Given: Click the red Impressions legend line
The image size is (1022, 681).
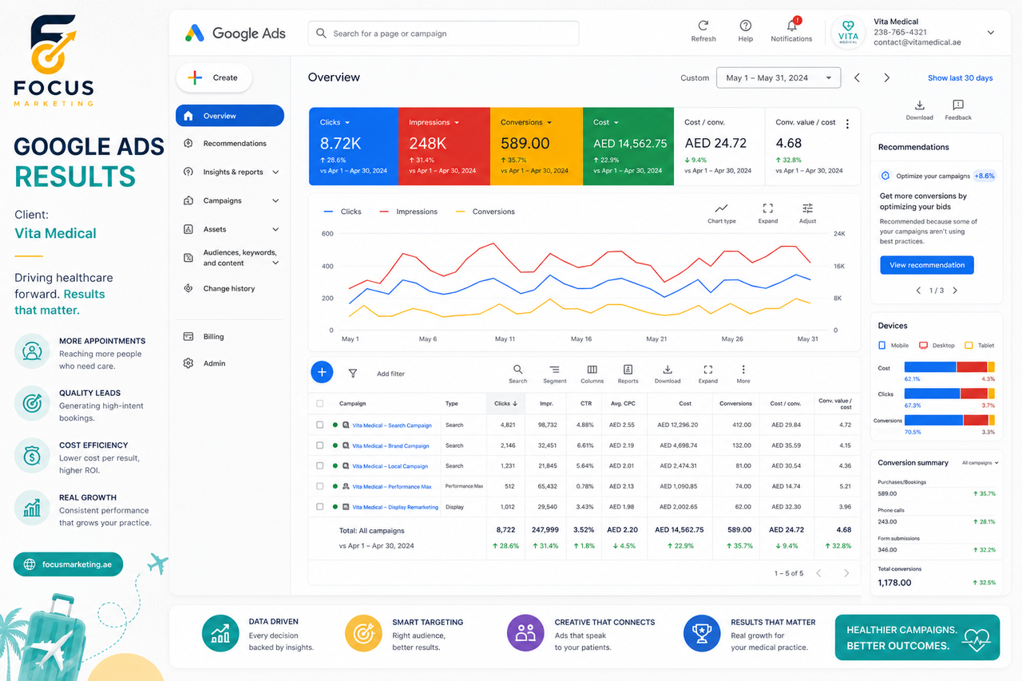Looking at the screenshot, I should (x=385, y=212).
